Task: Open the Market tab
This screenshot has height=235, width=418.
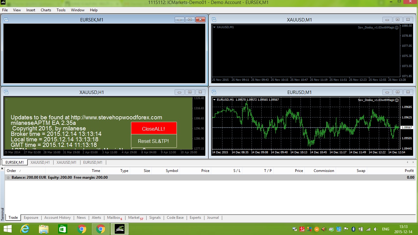Action: click(x=136, y=218)
